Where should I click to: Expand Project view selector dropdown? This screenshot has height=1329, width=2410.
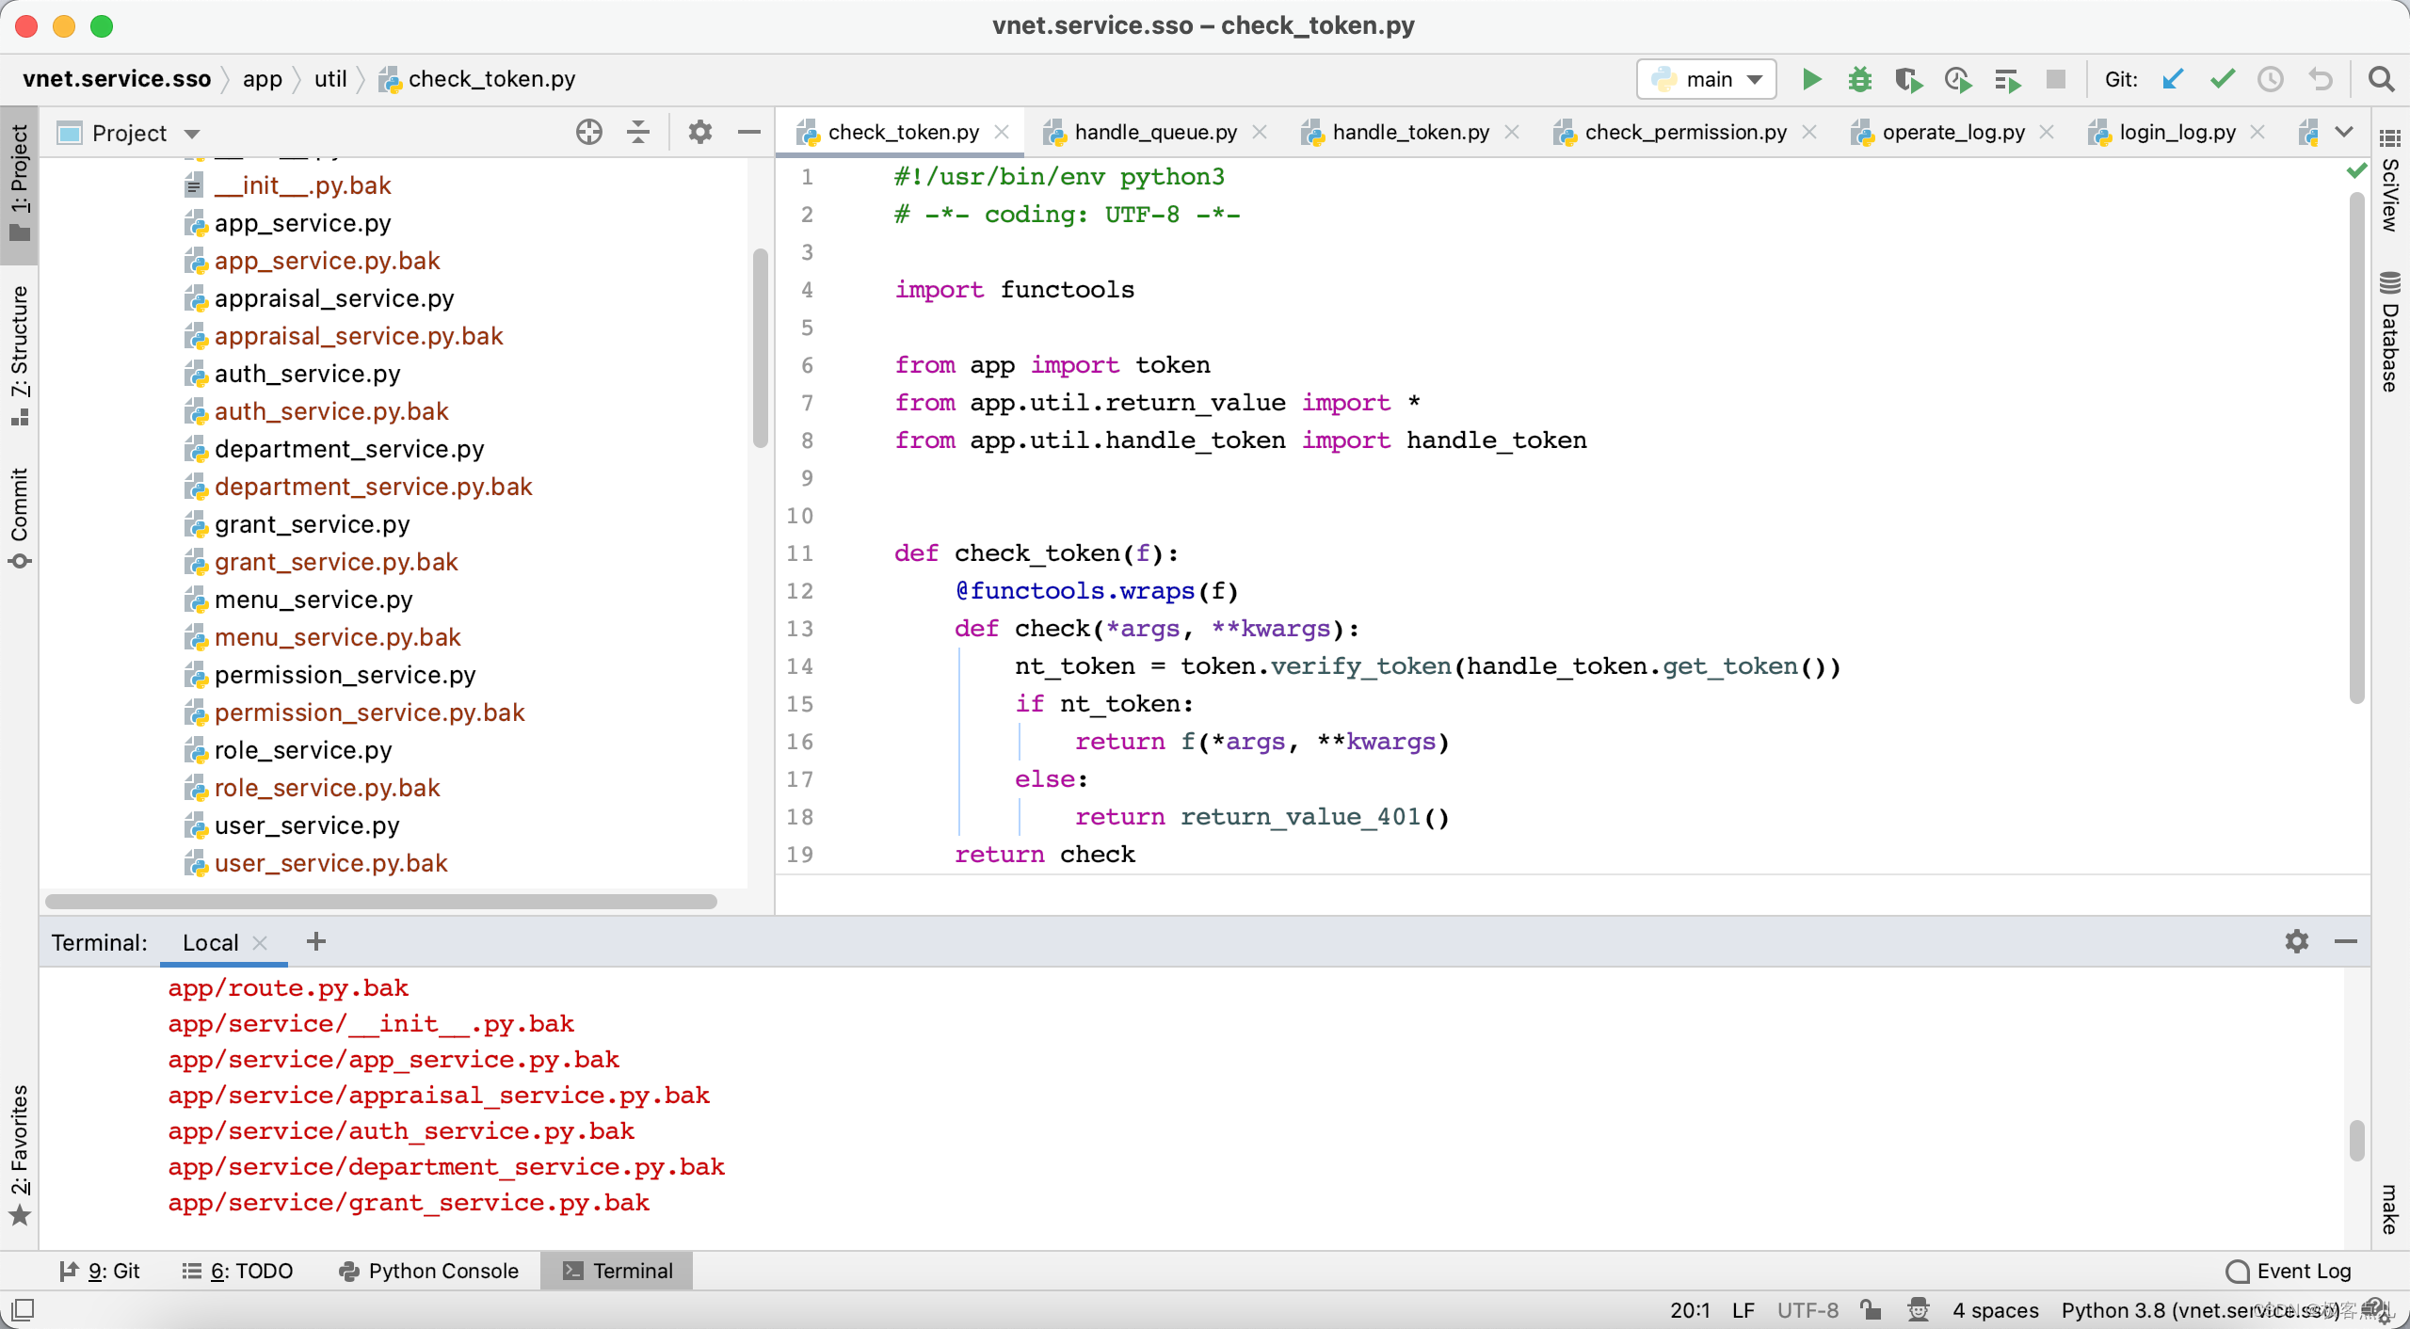pyautogui.click(x=192, y=134)
